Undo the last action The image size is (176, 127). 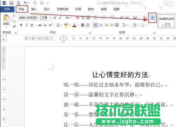pyautogui.click(x=25, y=3)
